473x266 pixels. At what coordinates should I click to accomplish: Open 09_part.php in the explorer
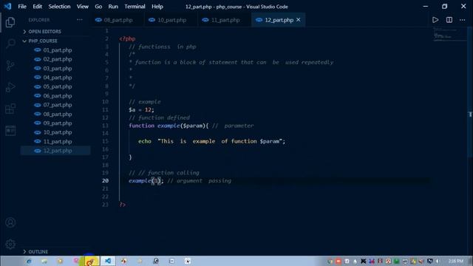(58, 123)
